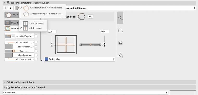Image resolution: width=198 pixels, height=95 pixels.
Task: Click the Segment value field showing 10
Action: pyautogui.click(x=90, y=16)
